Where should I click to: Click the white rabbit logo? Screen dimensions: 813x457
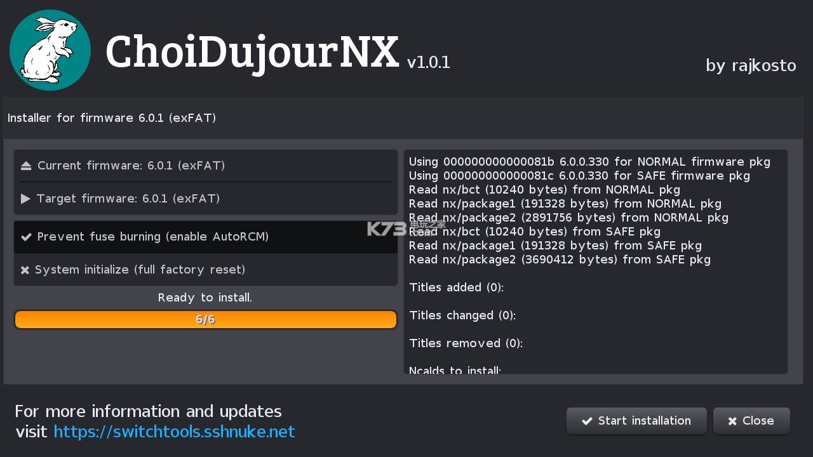[50, 50]
